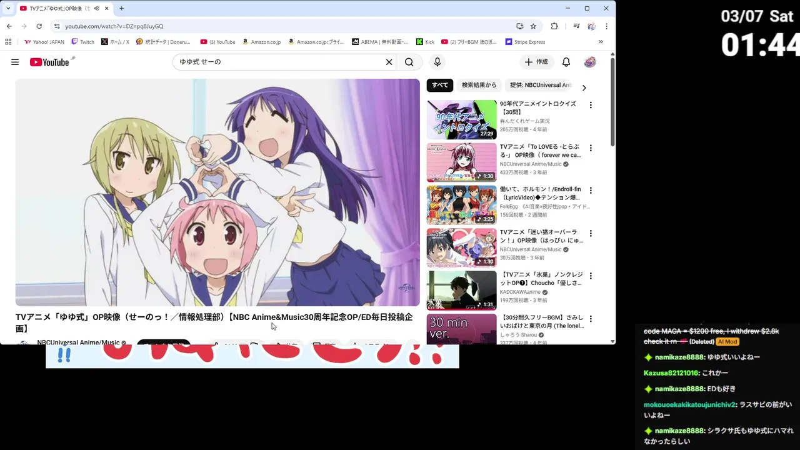Open the (3) YouTube bookmark
Screen dimensions: 800x450
(218, 42)
